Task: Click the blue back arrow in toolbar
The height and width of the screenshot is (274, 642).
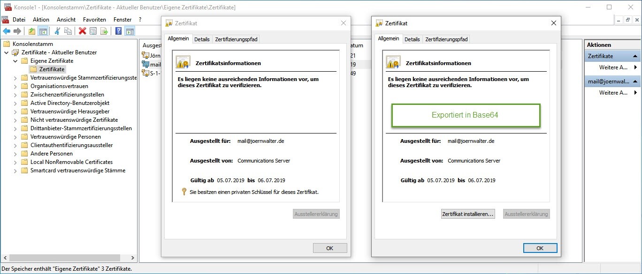Action: [7, 31]
